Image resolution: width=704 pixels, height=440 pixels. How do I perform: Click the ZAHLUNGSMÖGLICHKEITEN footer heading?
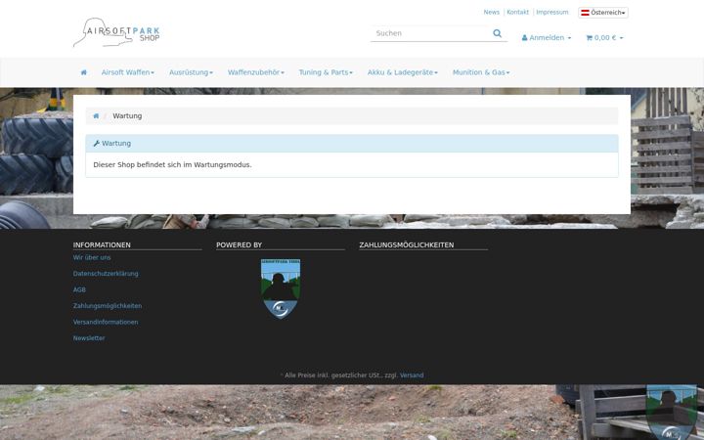click(407, 244)
